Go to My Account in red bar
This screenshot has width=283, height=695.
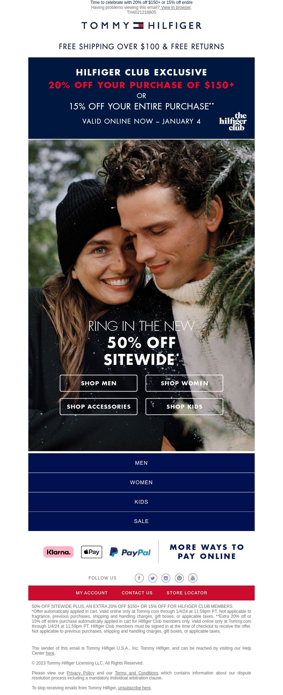pyautogui.click(x=92, y=593)
